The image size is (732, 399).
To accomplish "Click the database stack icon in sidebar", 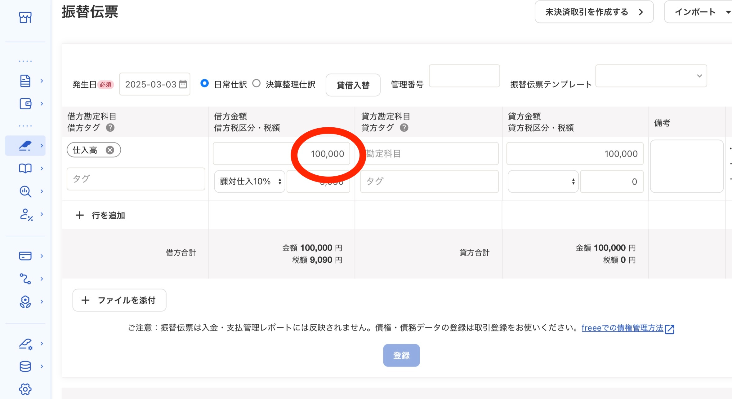I will tap(25, 366).
